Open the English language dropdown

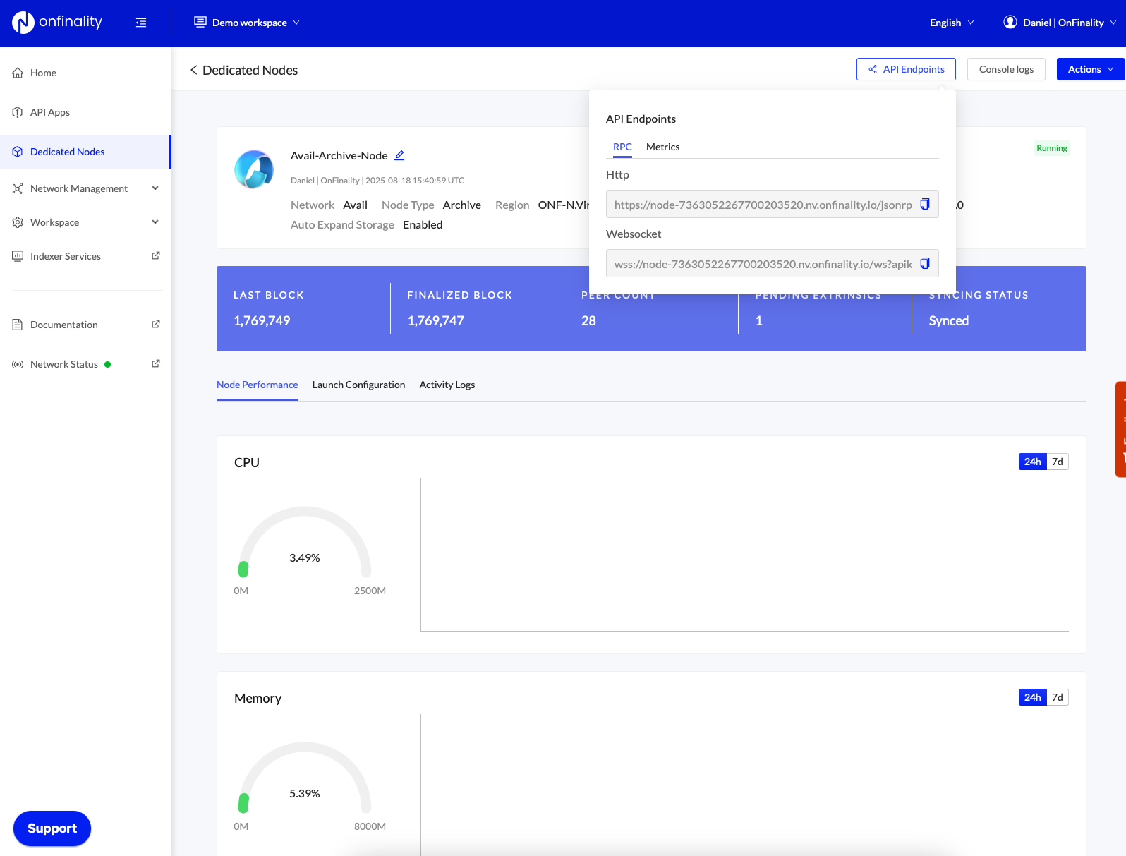coord(951,23)
